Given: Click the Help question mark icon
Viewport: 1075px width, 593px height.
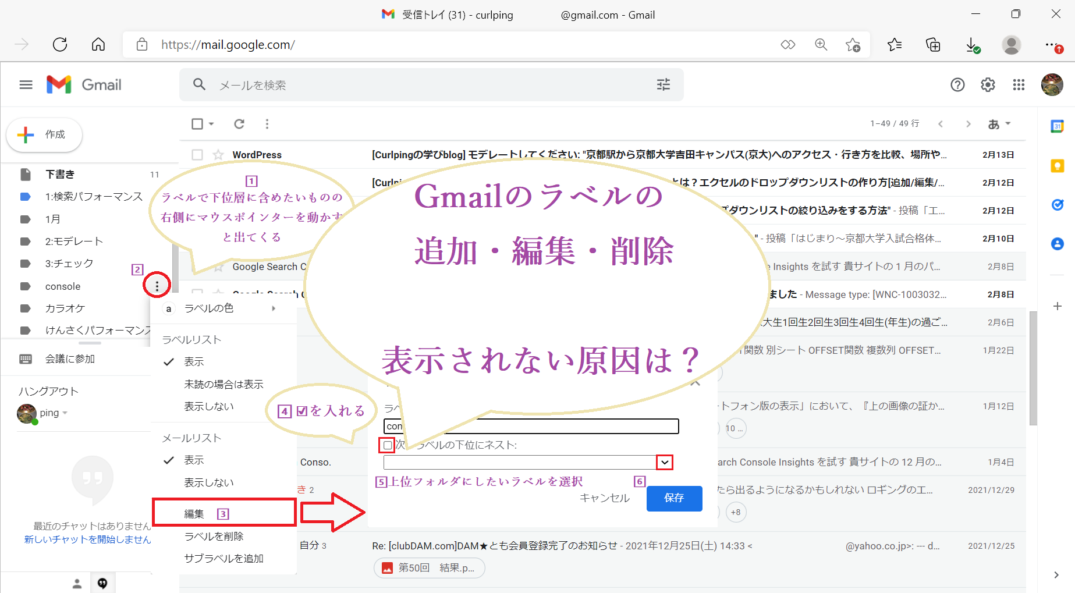Looking at the screenshot, I should [957, 84].
